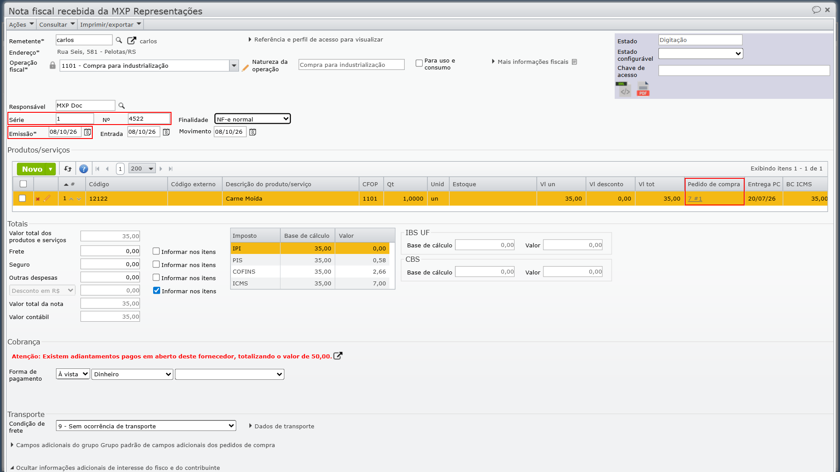Open the Movimento date calendar picker
Image resolution: width=840 pixels, height=472 pixels.
252,132
